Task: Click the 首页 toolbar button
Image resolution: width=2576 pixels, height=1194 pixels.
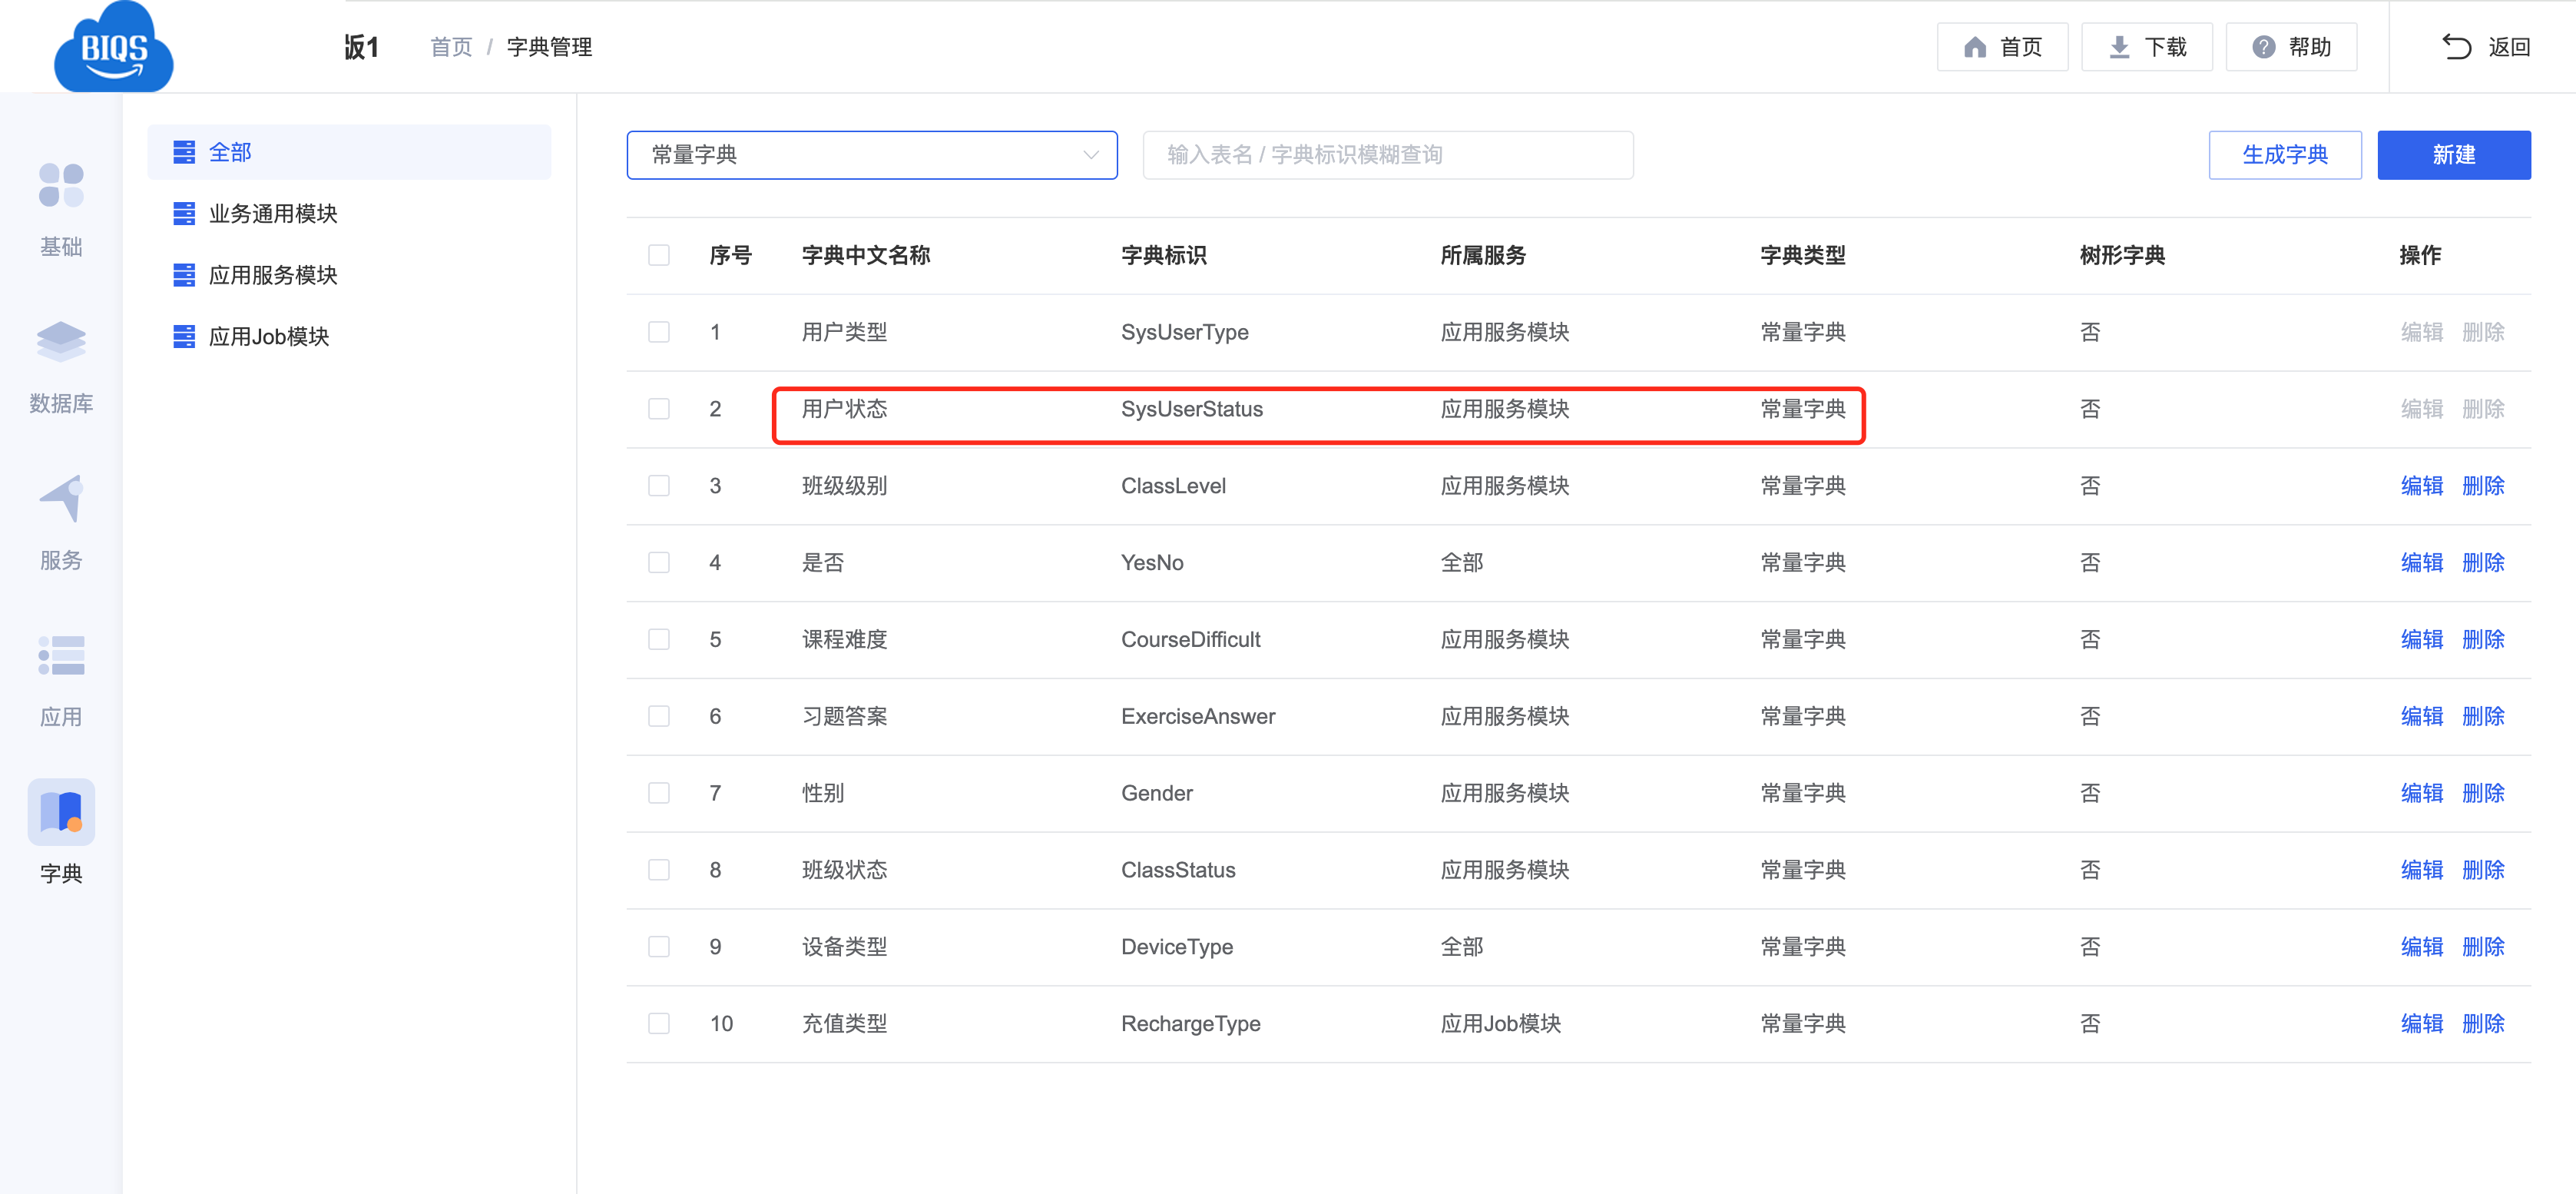Action: coord(2002,47)
